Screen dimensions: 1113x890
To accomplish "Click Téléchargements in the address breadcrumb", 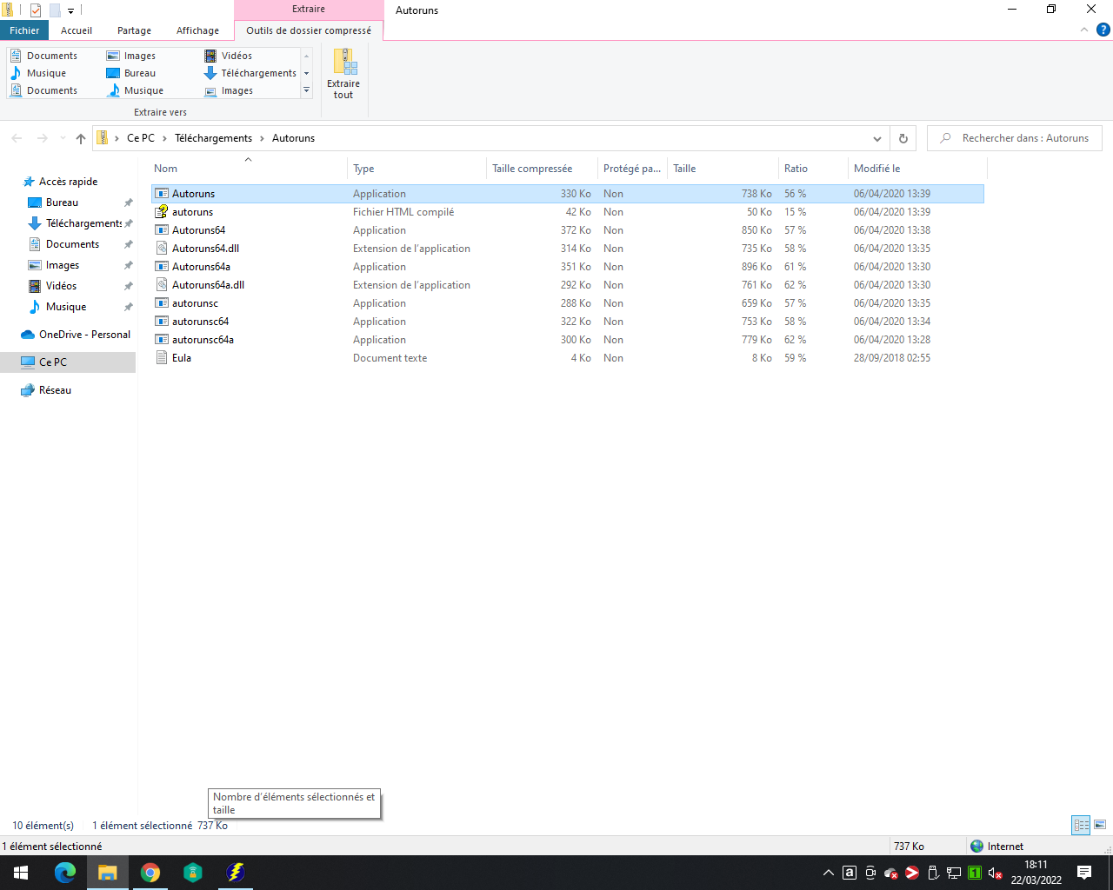I will 213,138.
